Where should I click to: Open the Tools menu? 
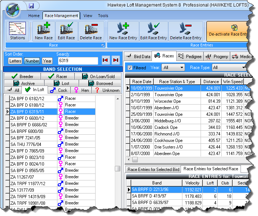click(103, 16)
